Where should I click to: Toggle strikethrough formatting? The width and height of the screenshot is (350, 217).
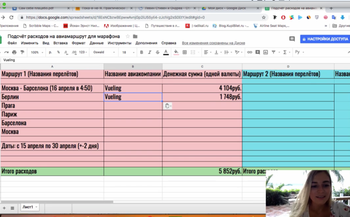pos(158,52)
